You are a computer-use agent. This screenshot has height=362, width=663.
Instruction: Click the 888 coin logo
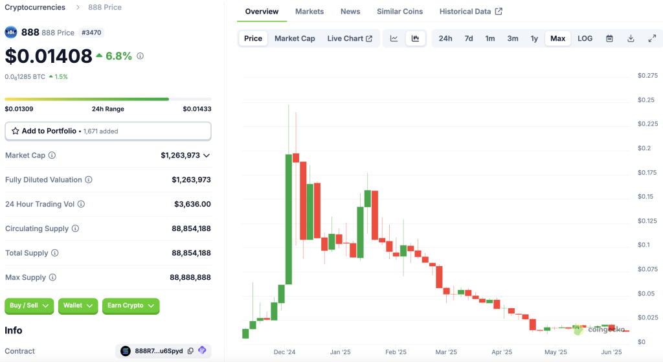pos(11,32)
